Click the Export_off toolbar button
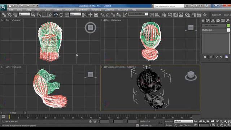231x130 pixels. coord(216,15)
